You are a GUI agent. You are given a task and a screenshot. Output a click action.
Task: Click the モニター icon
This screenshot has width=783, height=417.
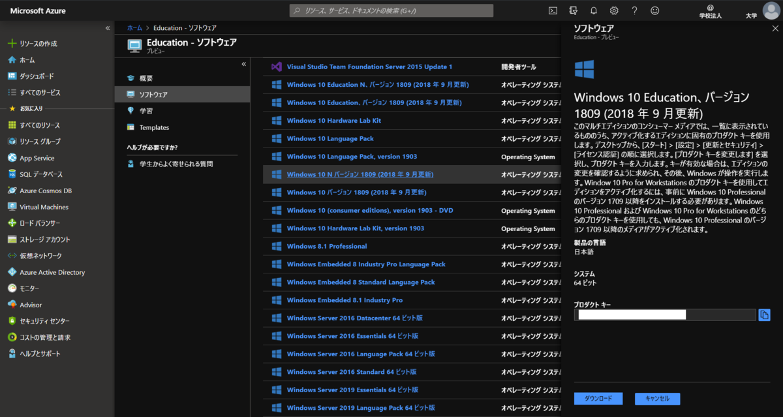[12, 288]
